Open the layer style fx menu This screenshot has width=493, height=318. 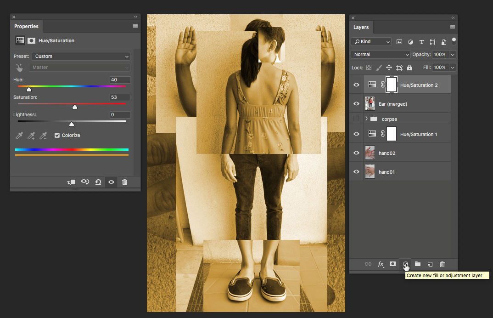(x=381, y=264)
